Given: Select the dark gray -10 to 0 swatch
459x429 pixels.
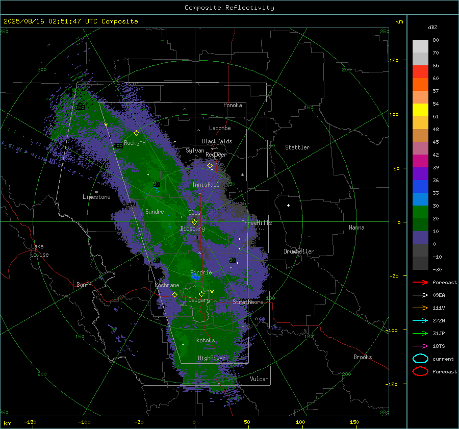Looking at the screenshot, I should (x=420, y=250).
